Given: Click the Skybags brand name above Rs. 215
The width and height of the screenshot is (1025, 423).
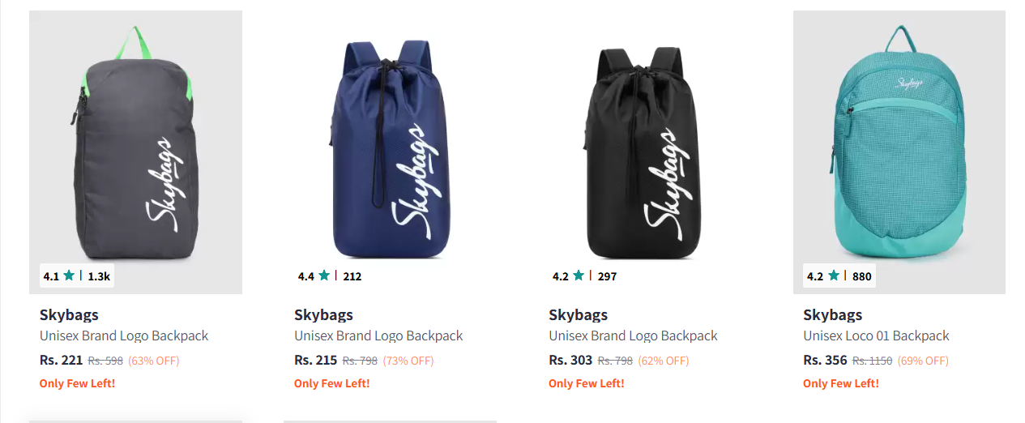Looking at the screenshot, I should (x=323, y=315).
